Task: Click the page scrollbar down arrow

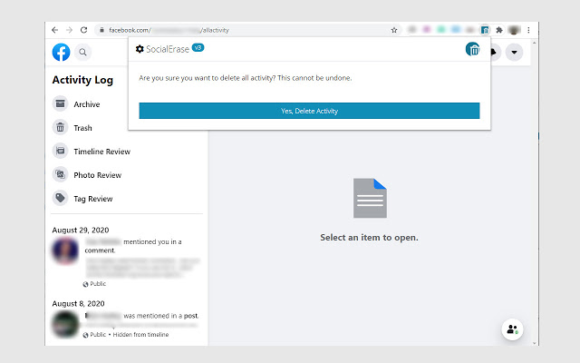Action: pyautogui.click(x=534, y=343)
